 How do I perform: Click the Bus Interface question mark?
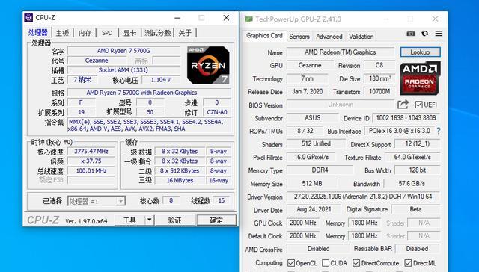pyautogui.click(x=439, y=131)
